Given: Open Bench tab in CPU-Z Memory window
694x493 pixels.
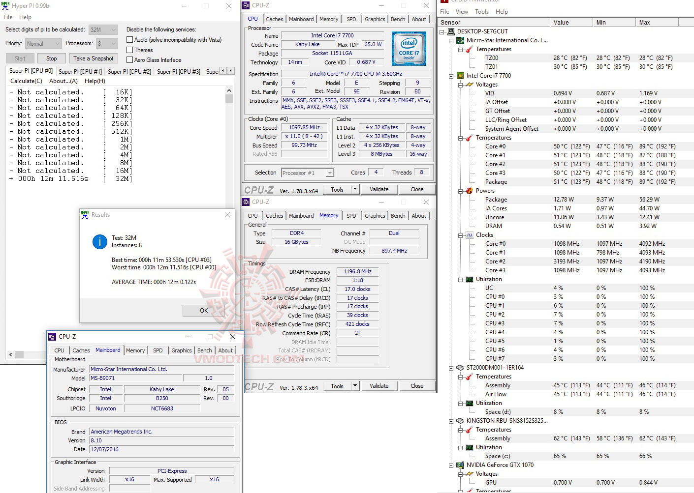Looking at the screenshot, I should click(x=398, y=216).
